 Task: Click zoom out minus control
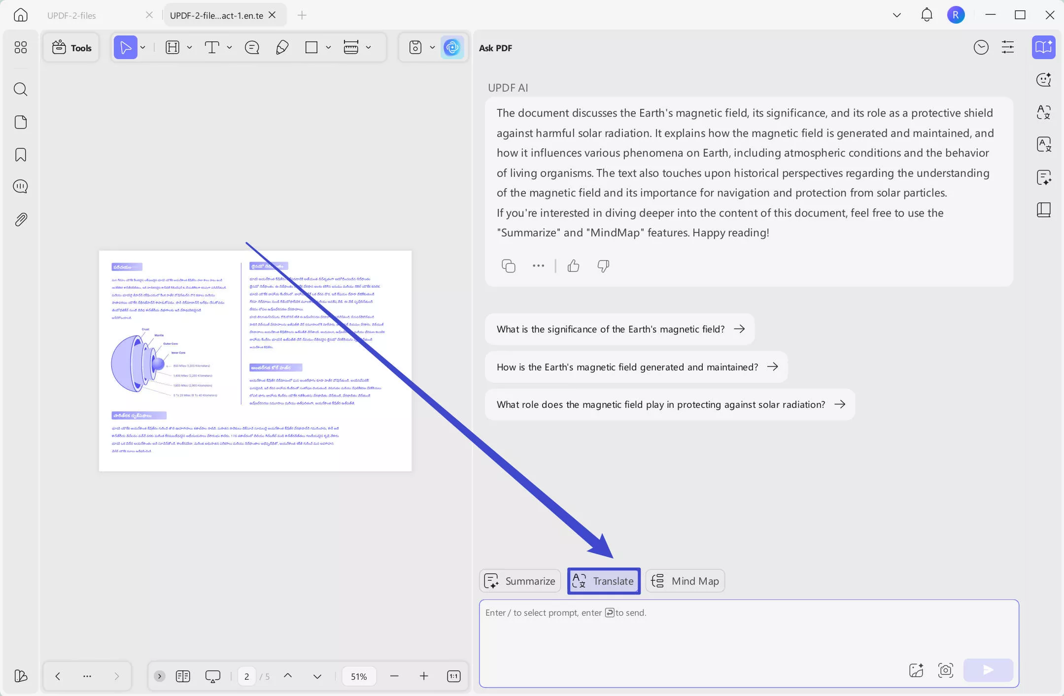(x=394, y=676)
